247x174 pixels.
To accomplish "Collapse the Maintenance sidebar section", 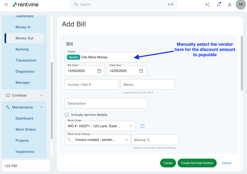I will coord(41,107).
